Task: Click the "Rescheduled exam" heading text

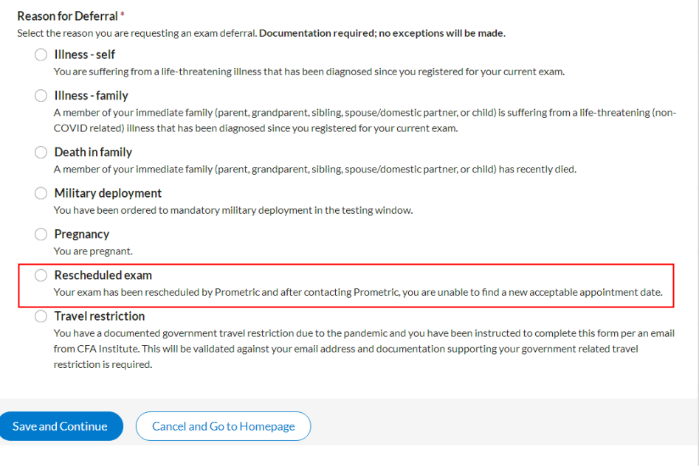Action: point(103,275)
